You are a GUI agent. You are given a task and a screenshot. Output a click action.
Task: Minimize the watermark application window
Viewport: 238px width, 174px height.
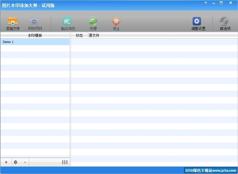214,3
